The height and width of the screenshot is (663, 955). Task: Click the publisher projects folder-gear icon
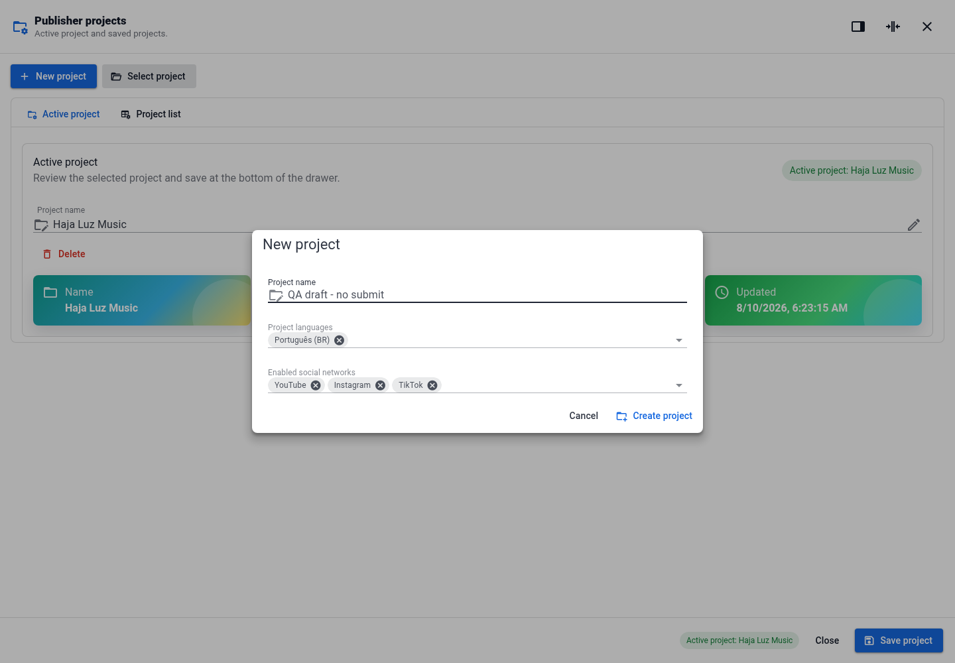pos(21,27)
